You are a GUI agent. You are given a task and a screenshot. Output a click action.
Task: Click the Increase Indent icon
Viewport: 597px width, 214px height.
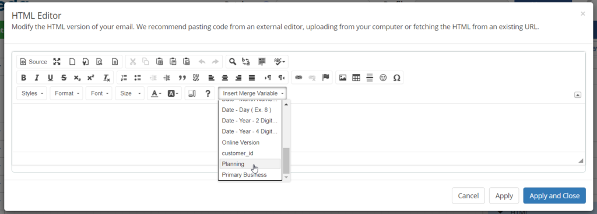(167, 78)
